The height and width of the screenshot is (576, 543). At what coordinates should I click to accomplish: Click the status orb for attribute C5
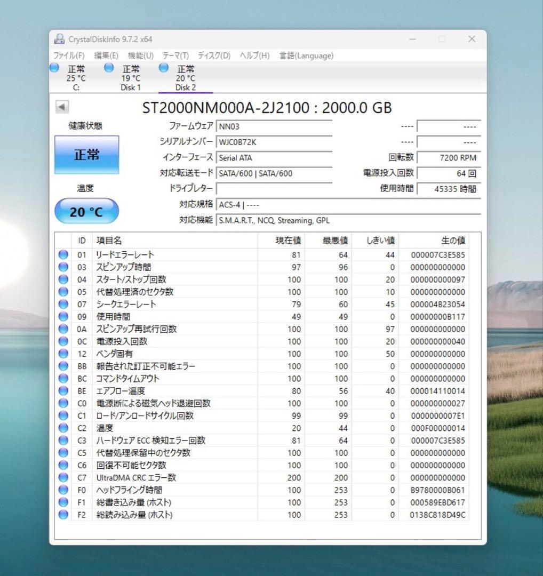(63, 453)
